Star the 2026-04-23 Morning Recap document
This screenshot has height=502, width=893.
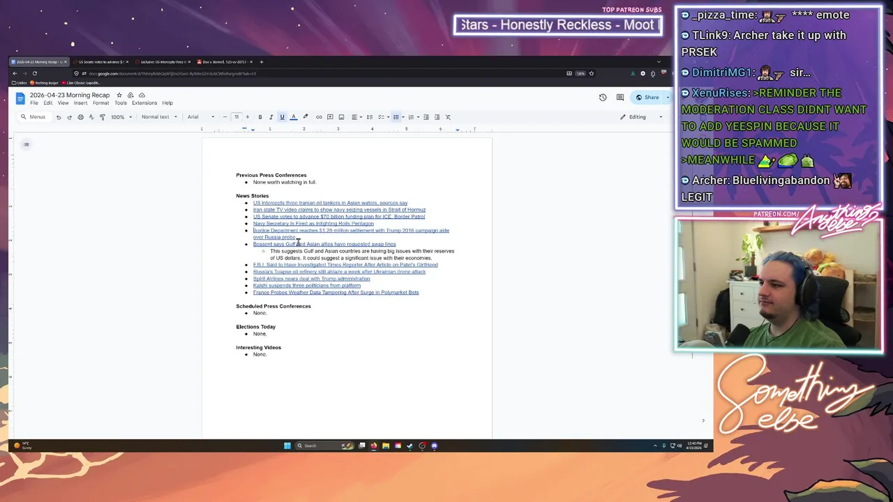tap(119, 95)
